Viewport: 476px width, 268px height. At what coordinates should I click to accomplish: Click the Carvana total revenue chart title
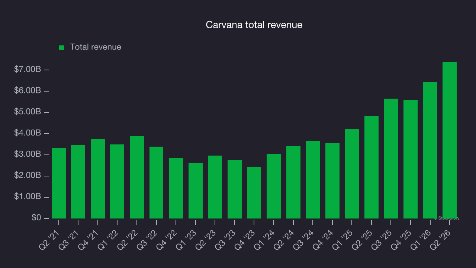click(254, 25)
